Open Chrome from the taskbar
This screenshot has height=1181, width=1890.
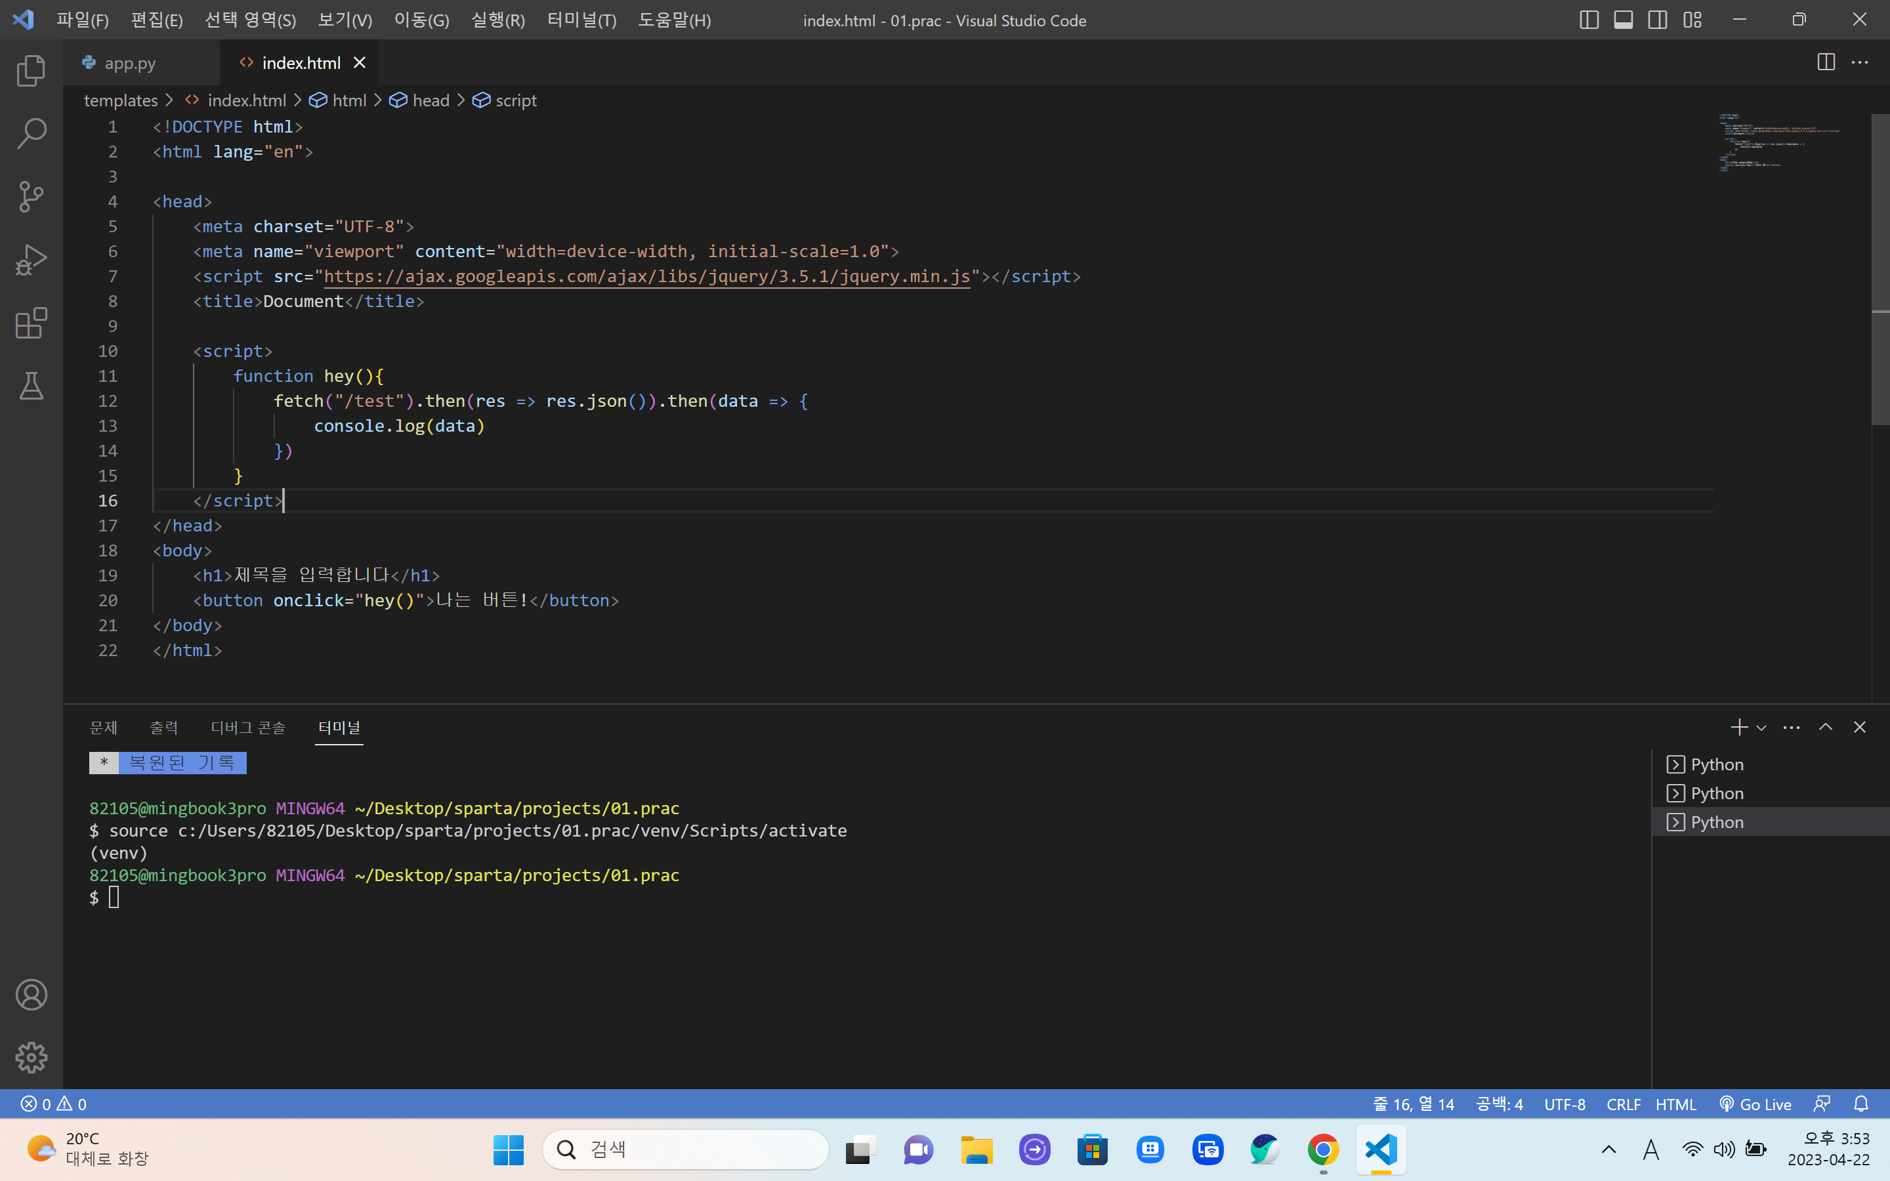pos(1322,1149)
